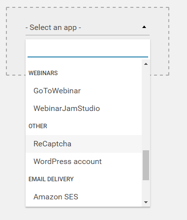The image size is (187, 220).
Task: Choose GoToWebinar from the list
Action: (x=84, y=91)
